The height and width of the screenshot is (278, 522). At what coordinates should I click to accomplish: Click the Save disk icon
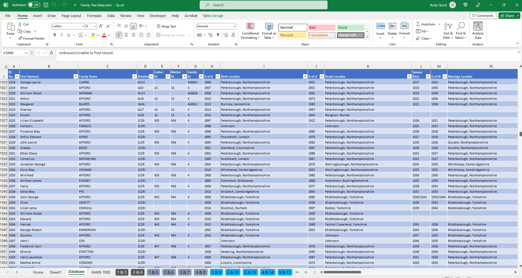(46, 5)
